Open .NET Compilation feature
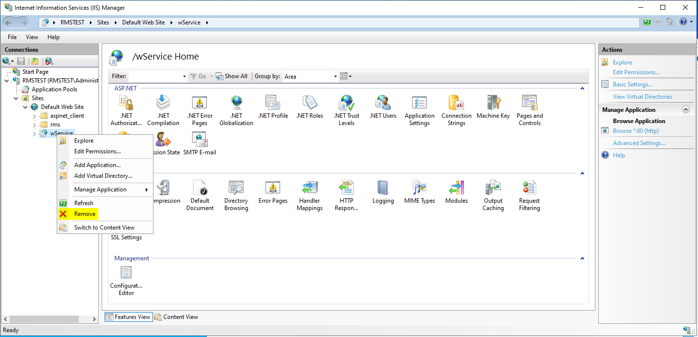This screenshot has width=698, height=337. (x=163, y=110)
